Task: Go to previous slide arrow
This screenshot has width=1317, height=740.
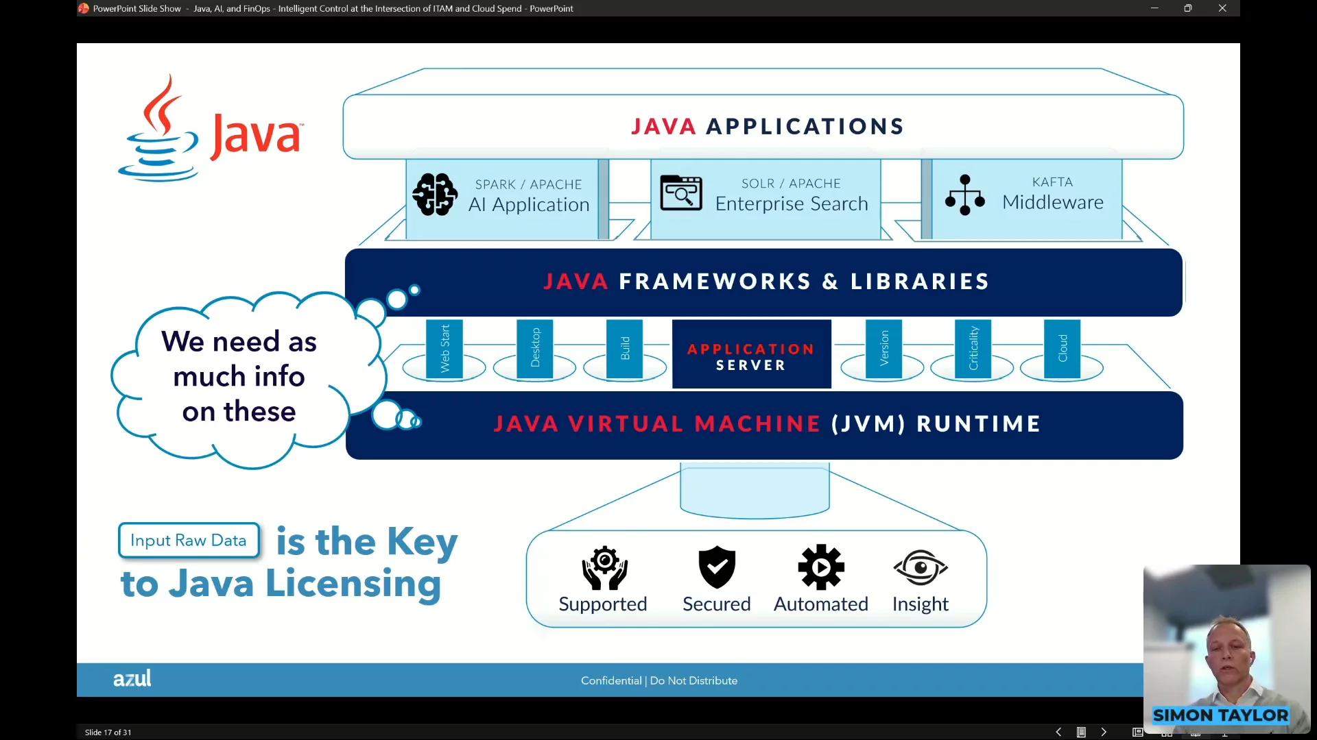Action: (1058, 732)
